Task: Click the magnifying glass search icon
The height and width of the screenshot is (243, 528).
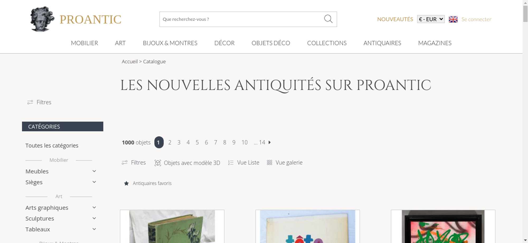Action: click(328, 19)
